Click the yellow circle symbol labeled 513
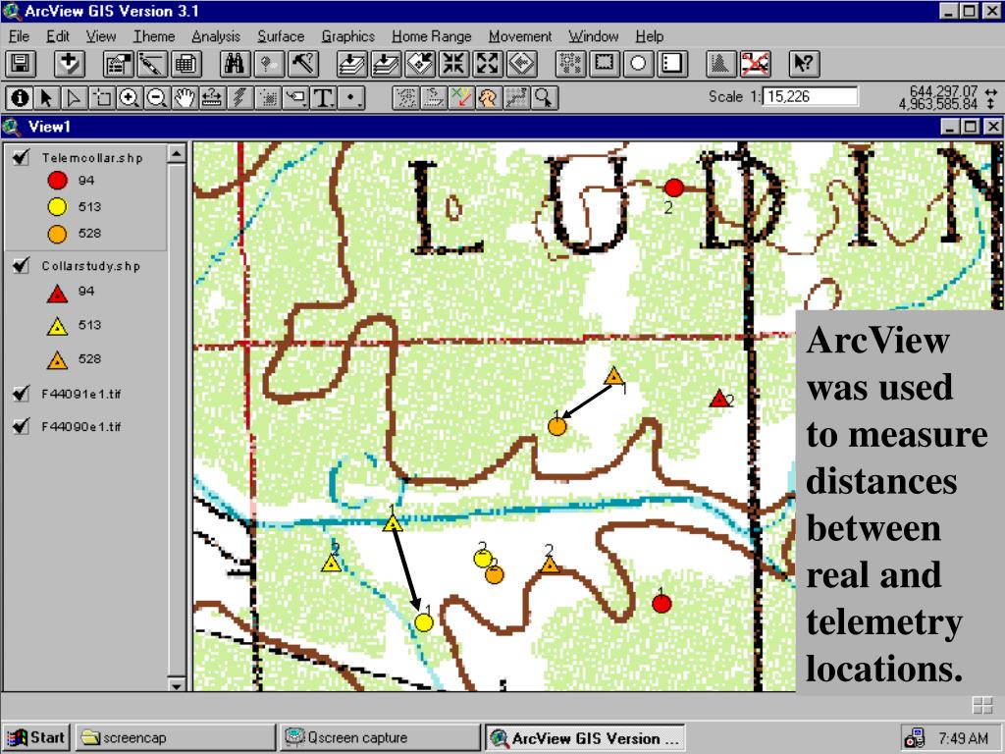This screenshot has height=754, width=1005. tap(57, 206)
